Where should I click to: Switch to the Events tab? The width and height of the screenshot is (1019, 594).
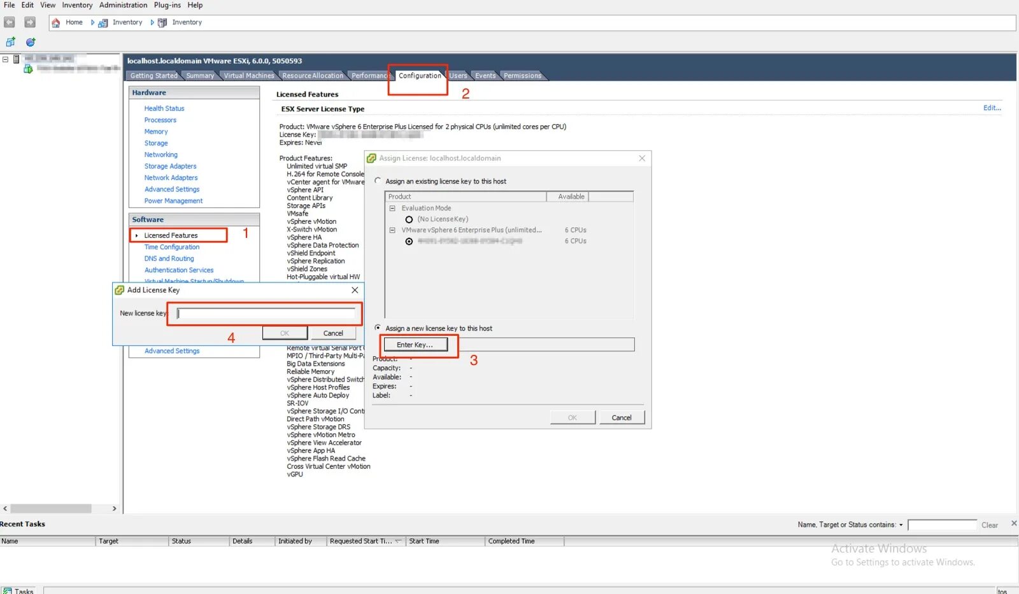[485, 76]
